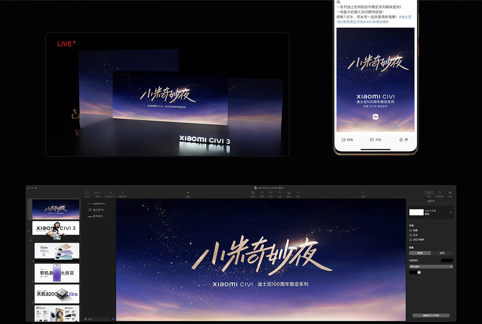The height and width of the screenshot is (324, 482).
Task: Open the View (显示) options in Keynote toolbar
Action: coord(87,194)
